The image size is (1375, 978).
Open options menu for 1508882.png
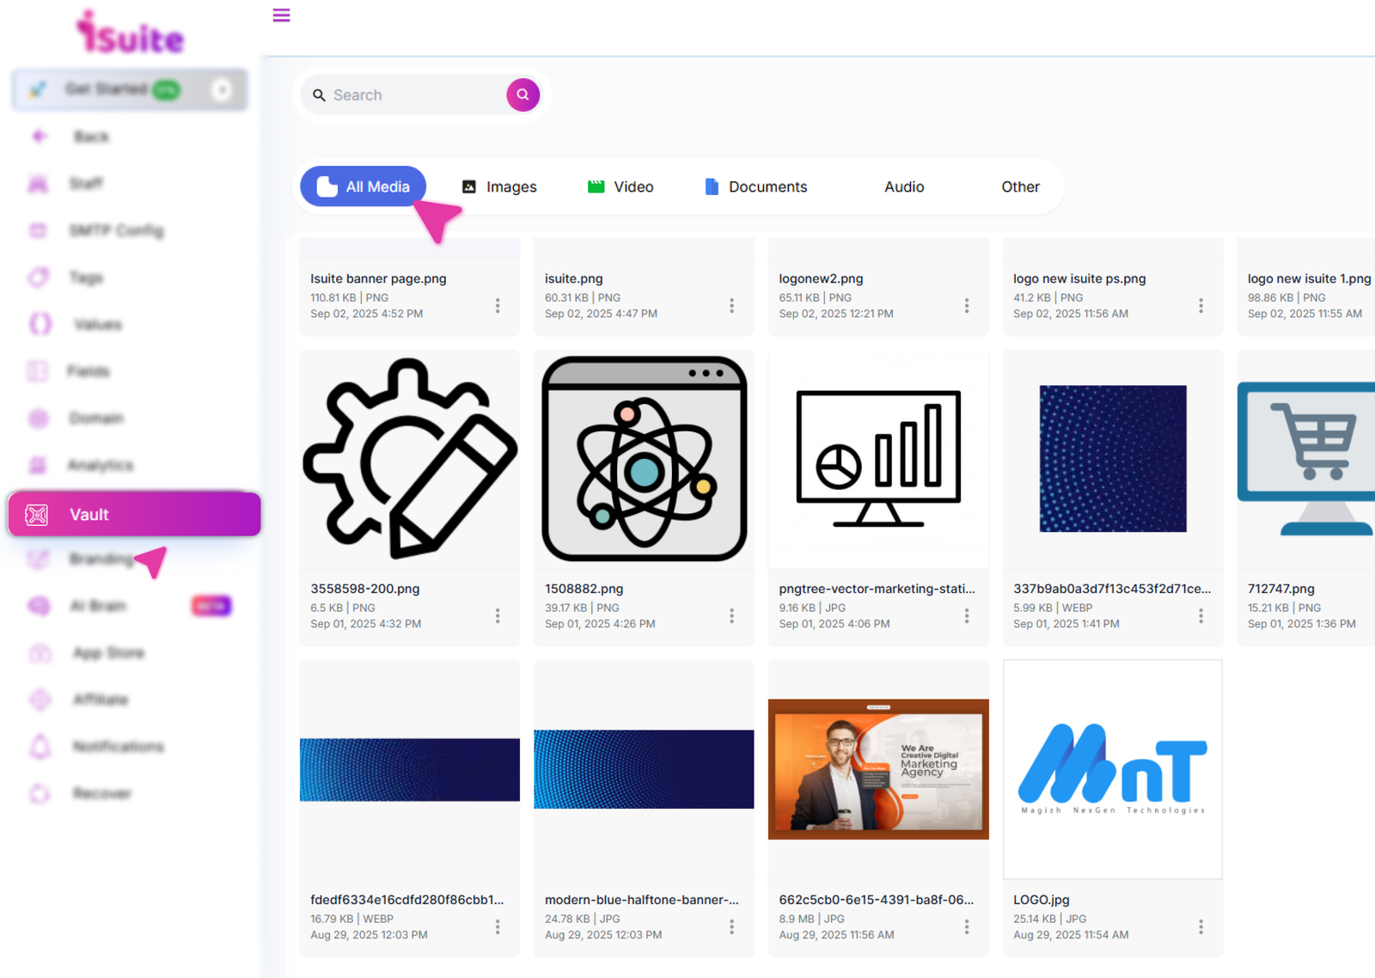click(731, 615)
